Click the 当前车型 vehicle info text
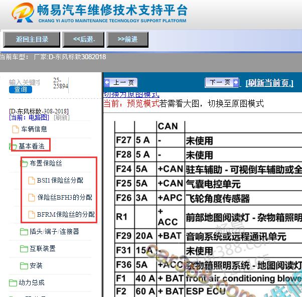 click(53, 57)
